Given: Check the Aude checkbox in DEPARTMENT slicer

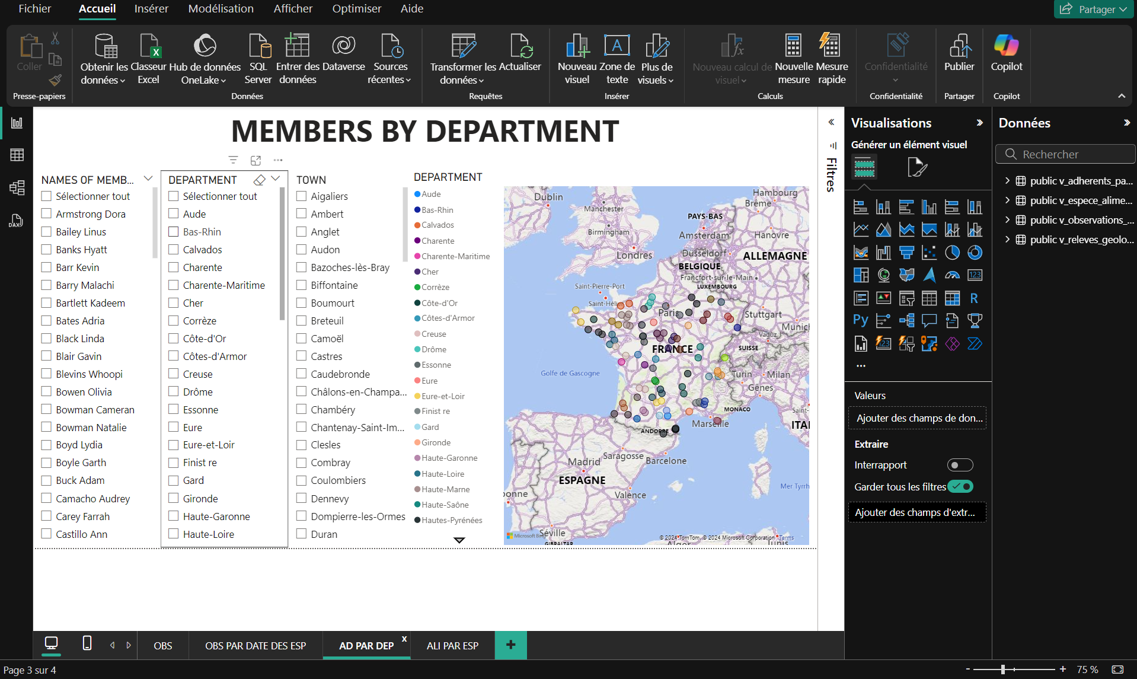Looking at the screenshot, I should click(x=173, y=213).
